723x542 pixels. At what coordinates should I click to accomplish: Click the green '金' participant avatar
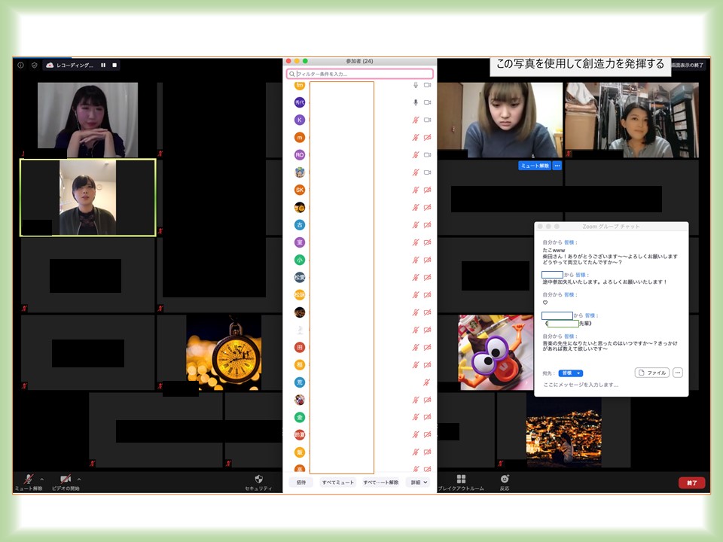[300, 417]
